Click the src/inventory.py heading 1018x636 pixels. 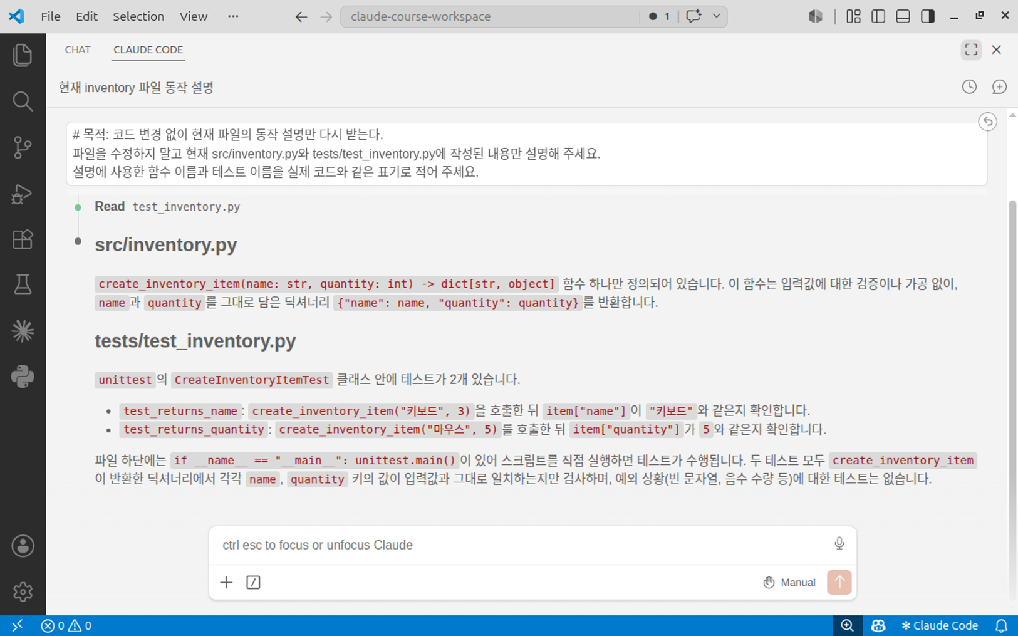[x=166, y=244]
